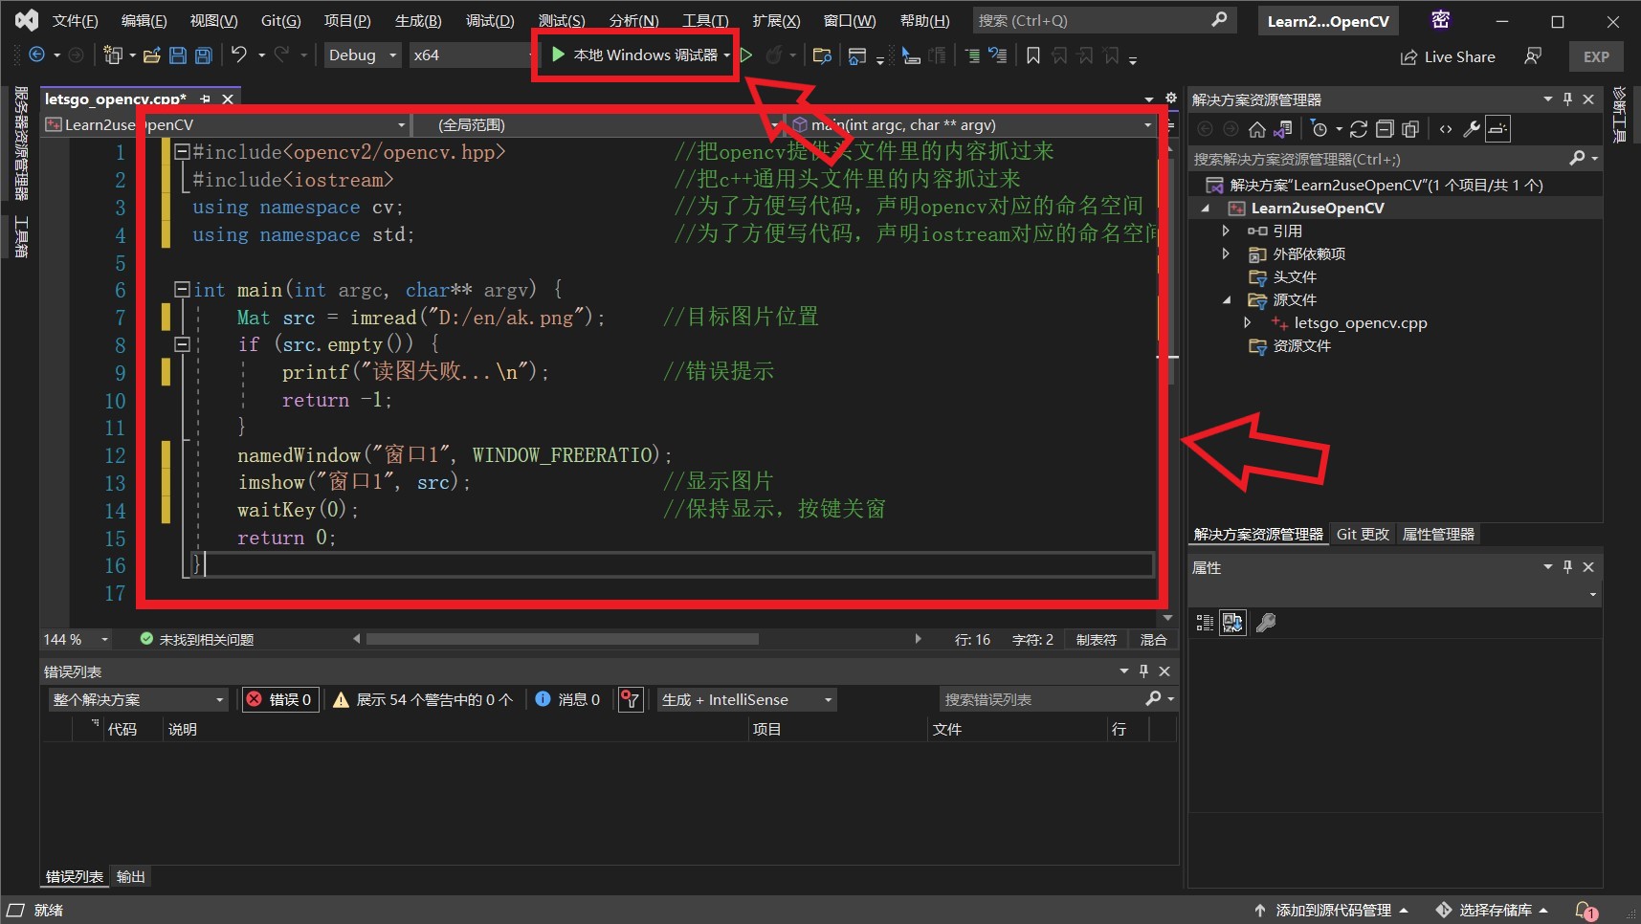Viewport: 1641px width, 924px height.
Task: Switch to the Git 更改 tab
Action: coord(1362,534)
